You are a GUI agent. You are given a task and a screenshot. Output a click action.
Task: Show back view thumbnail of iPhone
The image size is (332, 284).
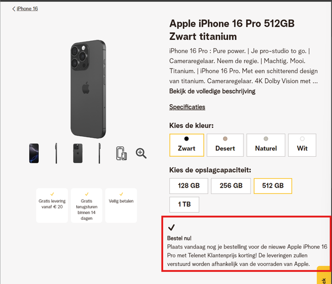78,153
